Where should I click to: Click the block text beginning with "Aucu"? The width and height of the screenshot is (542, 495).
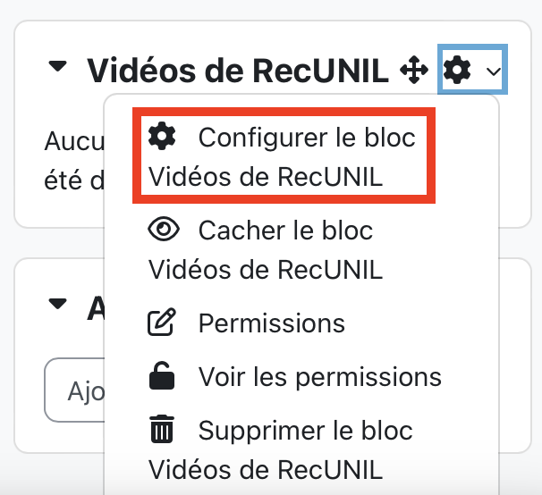pos(73,141)
